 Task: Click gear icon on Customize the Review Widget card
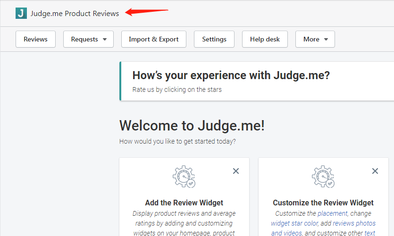pos(323,177)
